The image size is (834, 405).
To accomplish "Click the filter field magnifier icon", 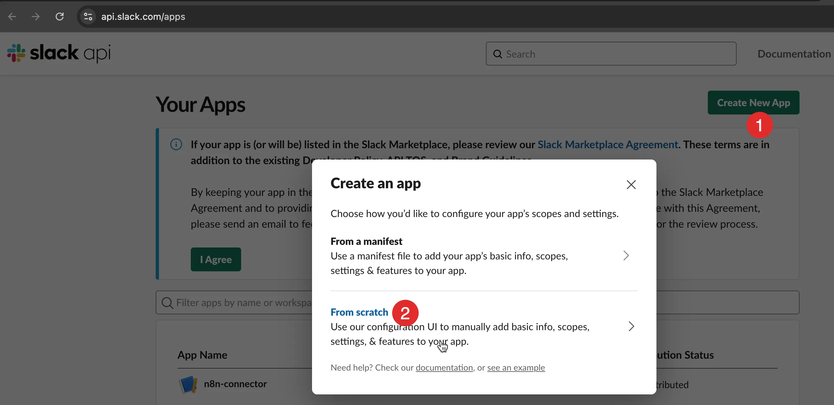I will point(167,303).
